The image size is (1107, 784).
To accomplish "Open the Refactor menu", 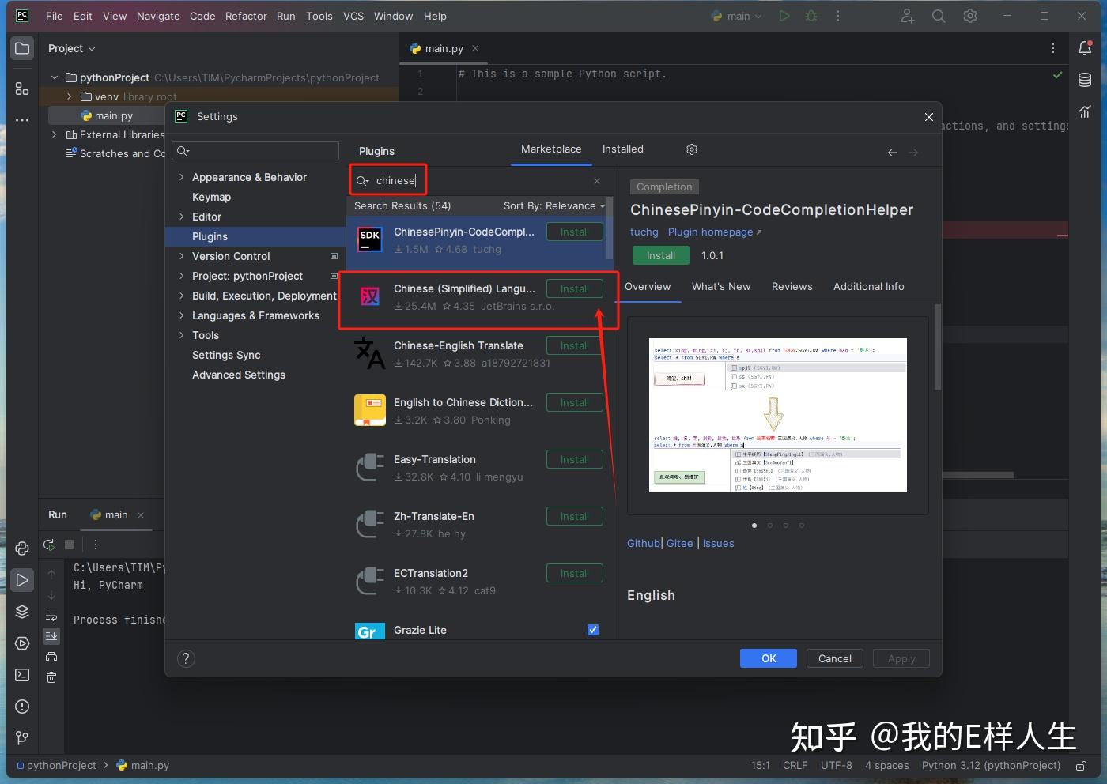I will click(x=246, y=16).
